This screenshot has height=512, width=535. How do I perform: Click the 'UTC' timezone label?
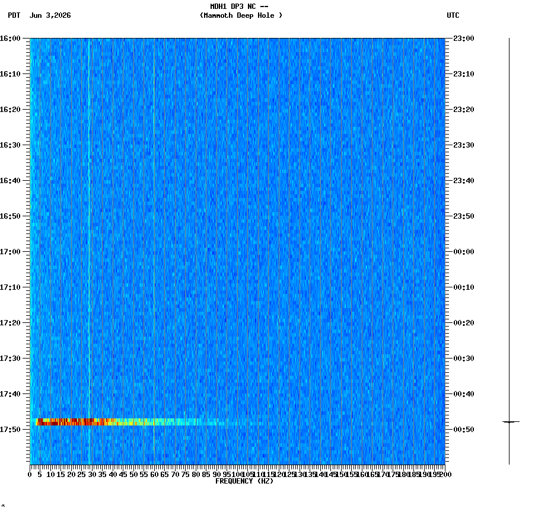[x=453, y=15]
